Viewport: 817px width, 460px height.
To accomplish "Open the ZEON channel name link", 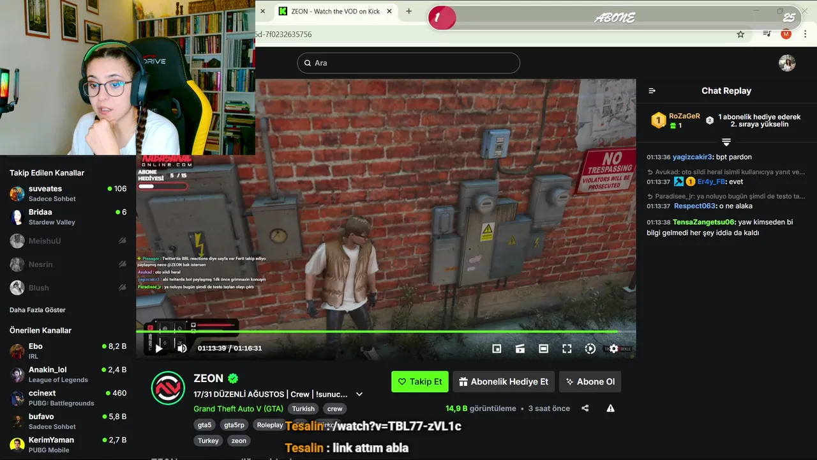I will tap(209, 378).
